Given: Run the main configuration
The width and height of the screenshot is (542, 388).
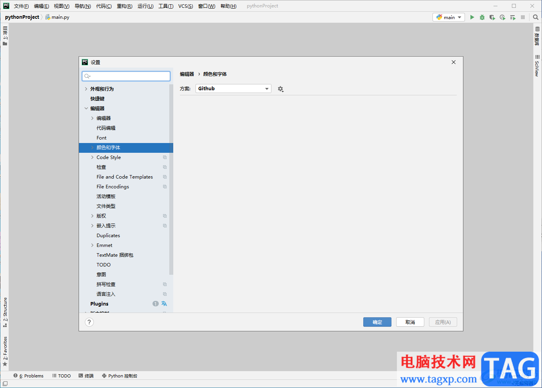Looking at the screenshot, I should [x=472, y=17].
